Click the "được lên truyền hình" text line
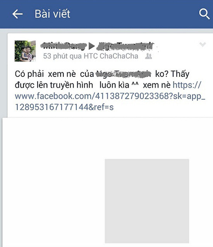 54,85
